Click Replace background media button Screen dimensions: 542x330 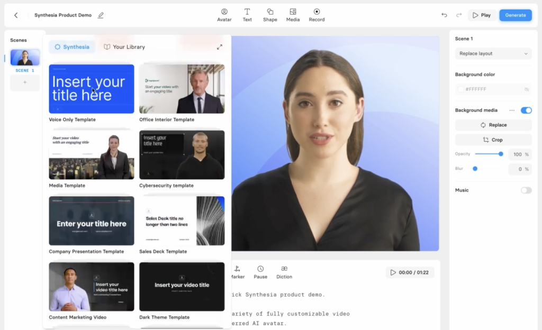tap(493, 125)
